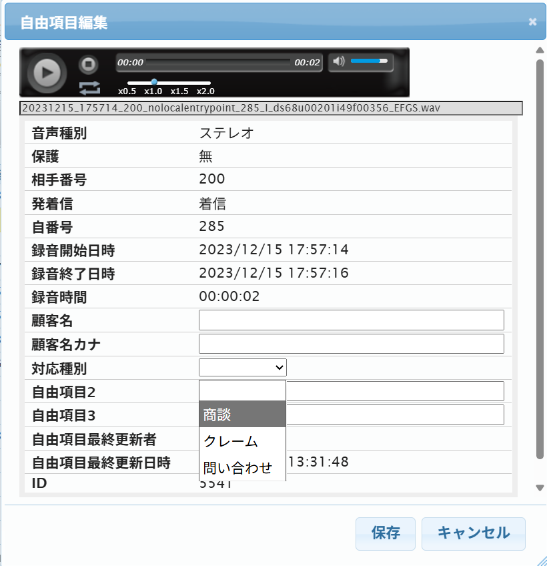Click the playback speed slider handle
The width and height of the screenshot is (547, 566).
coord(154,82)
